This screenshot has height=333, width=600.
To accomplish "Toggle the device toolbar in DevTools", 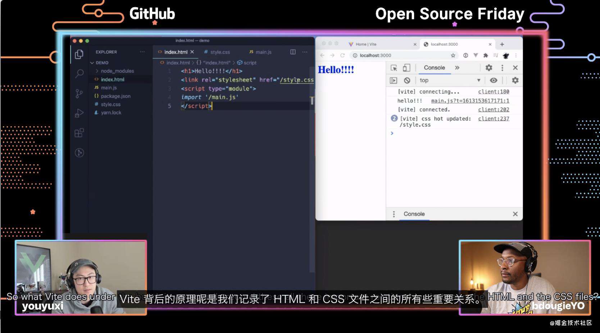I will [406, 68].
